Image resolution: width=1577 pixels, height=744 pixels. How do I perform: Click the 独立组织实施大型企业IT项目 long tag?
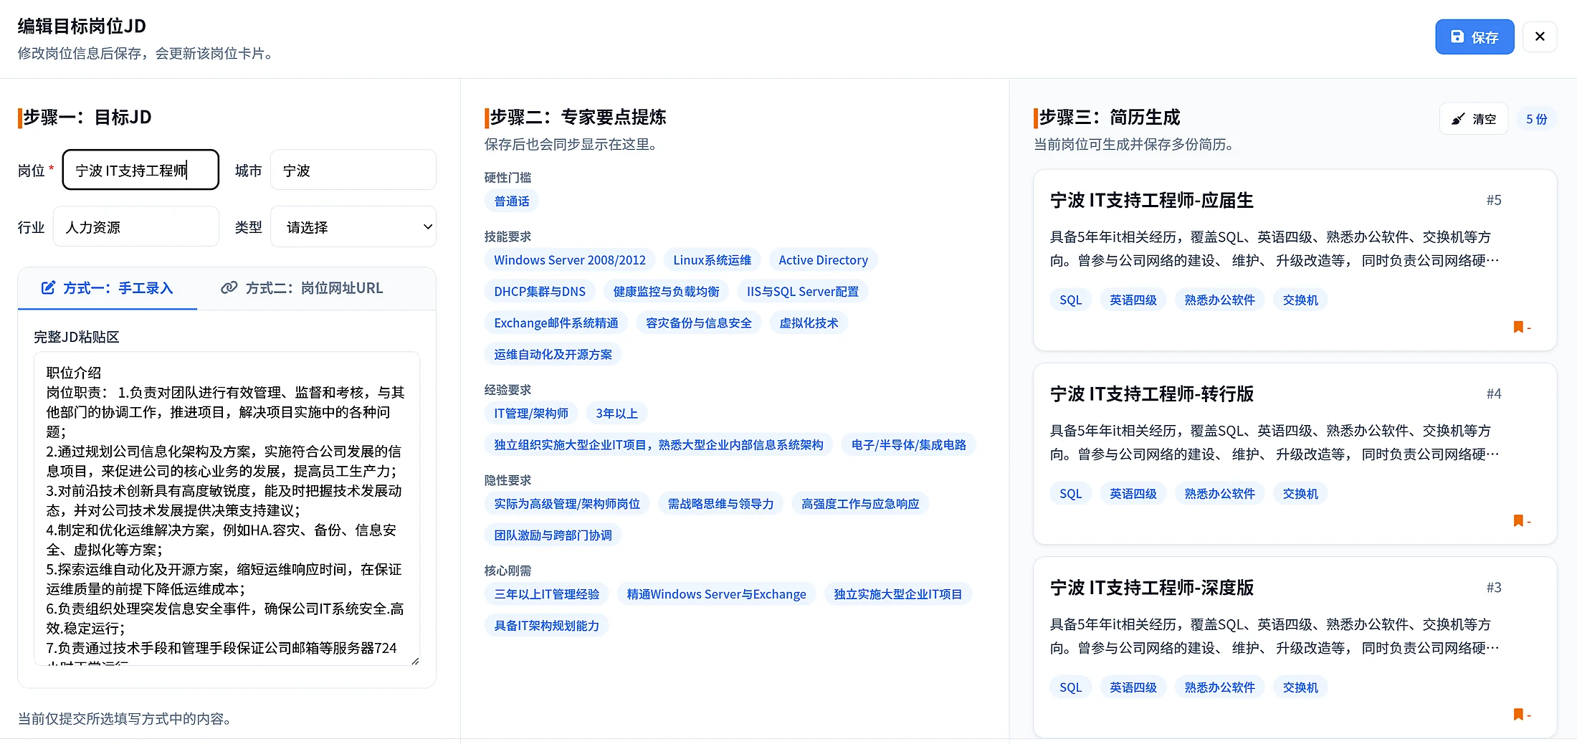tap(659, 444)
